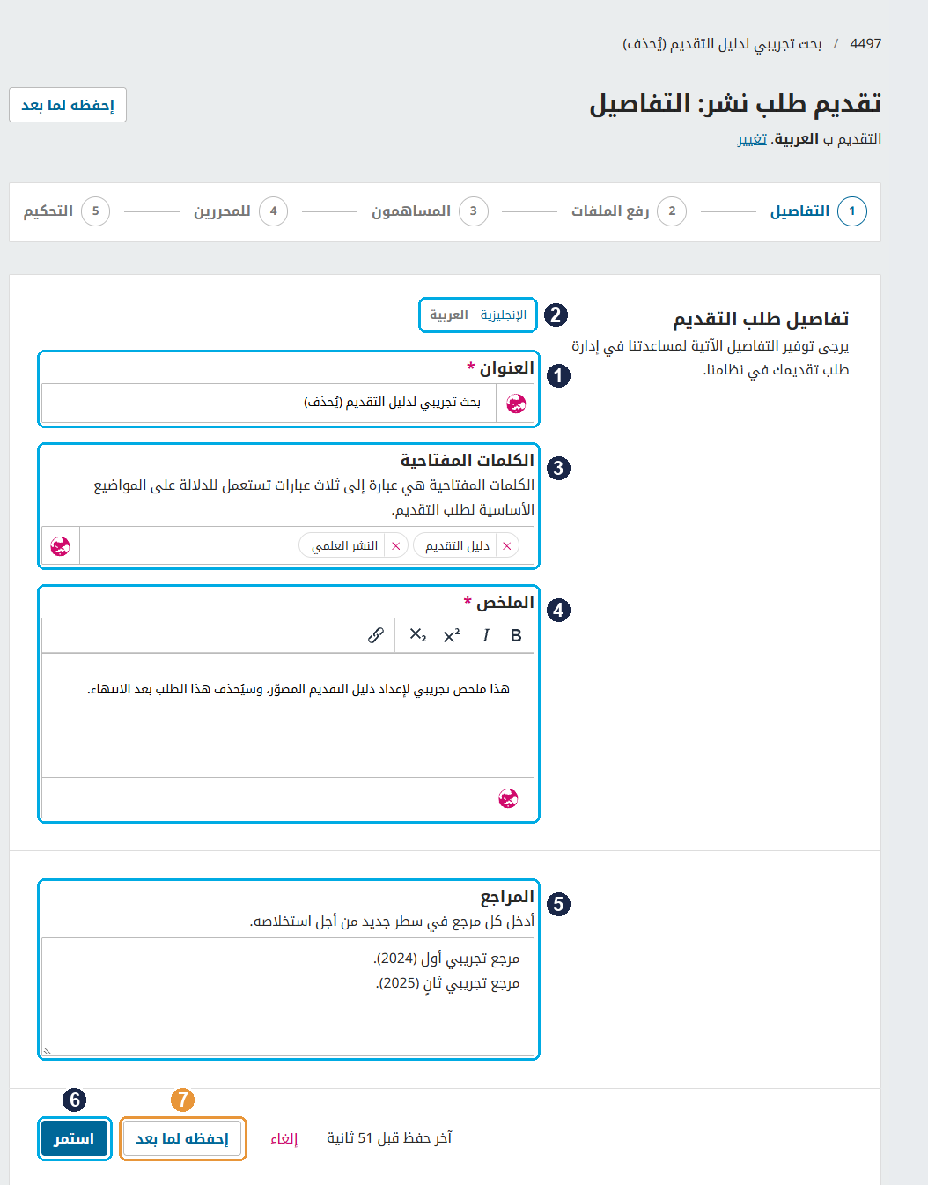Remove the 'النشر العلمي' keyword tag
This screenshot has height=1185, width=928.
(396, 546)
